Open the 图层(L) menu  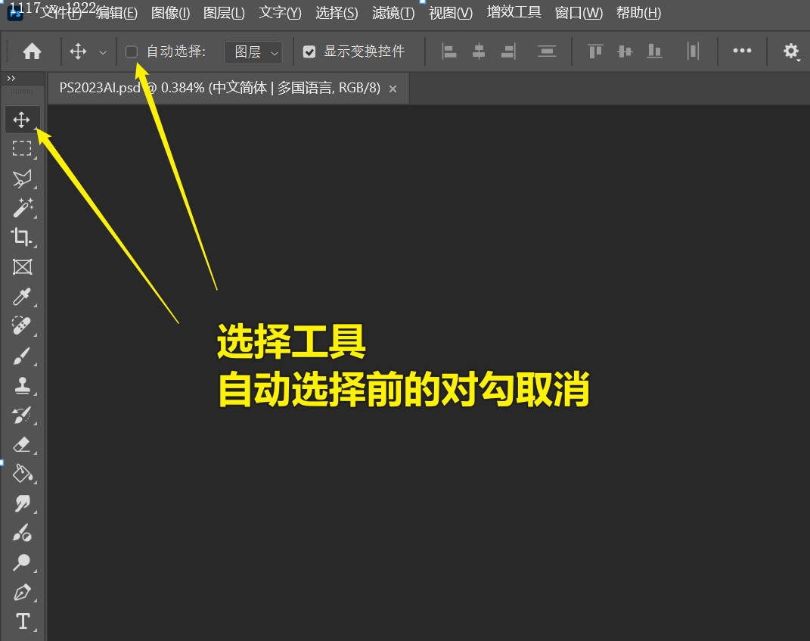[224, 12]
